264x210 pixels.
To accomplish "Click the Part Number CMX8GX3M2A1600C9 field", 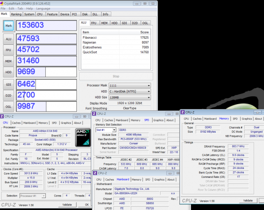I will (x=134, y=148).
